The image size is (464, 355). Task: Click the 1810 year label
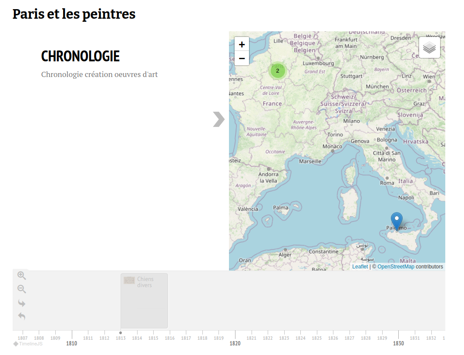tap(72, 343)
